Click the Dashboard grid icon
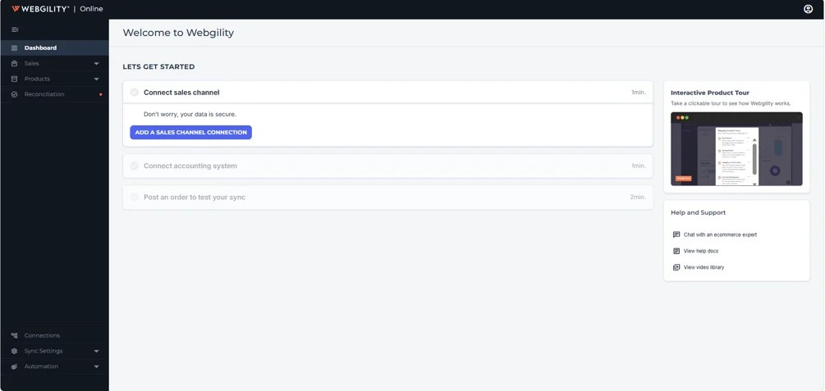This screenshot has width=825, height=391. click(14, 48)
